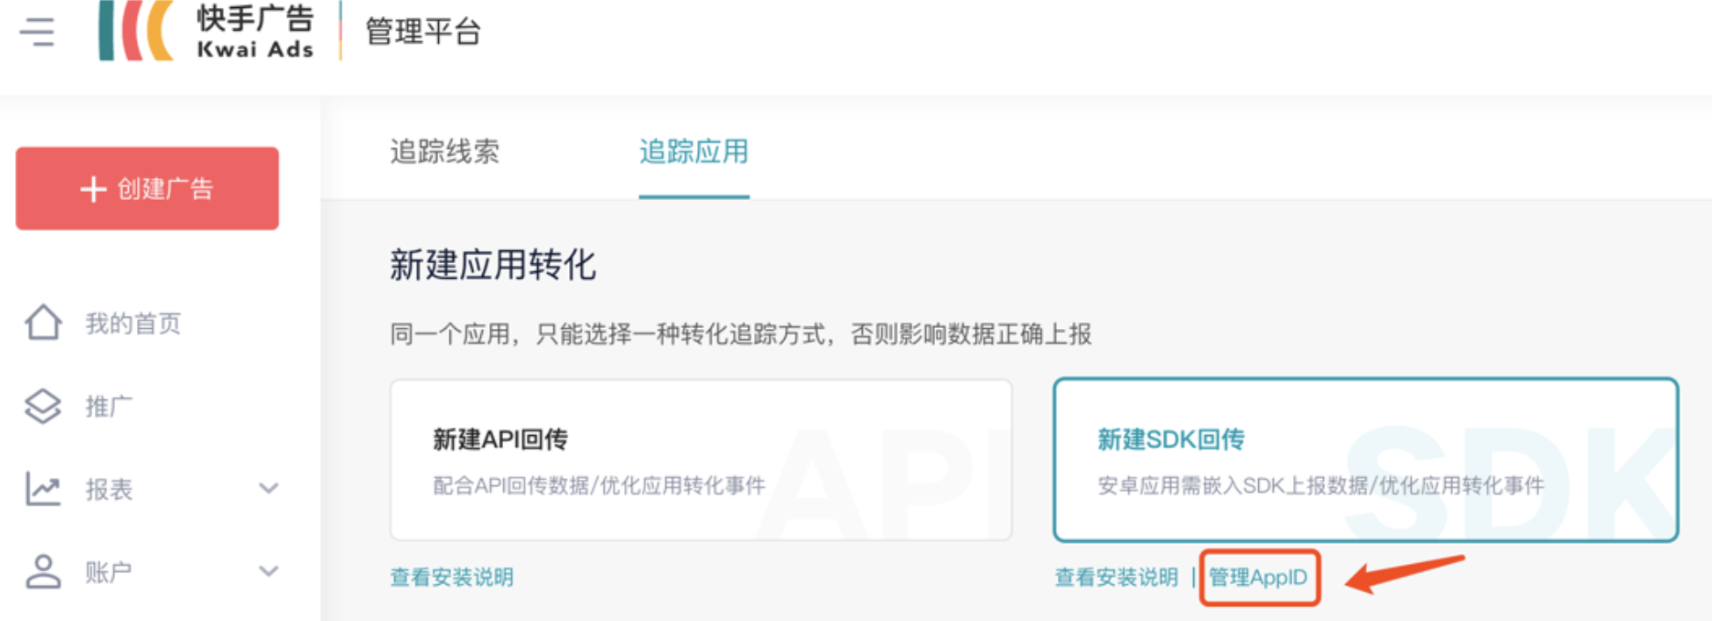
Task: Click the person icon beside 账户
Action: coord(43,571)
